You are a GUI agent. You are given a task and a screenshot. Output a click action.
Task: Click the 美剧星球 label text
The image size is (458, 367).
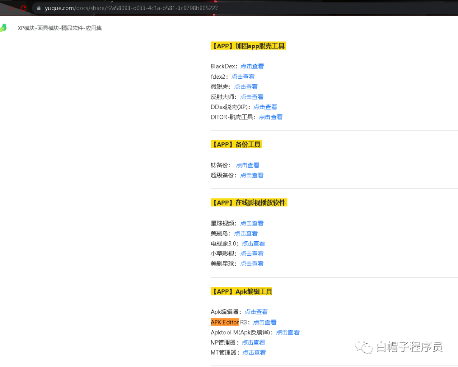[223, 264]
